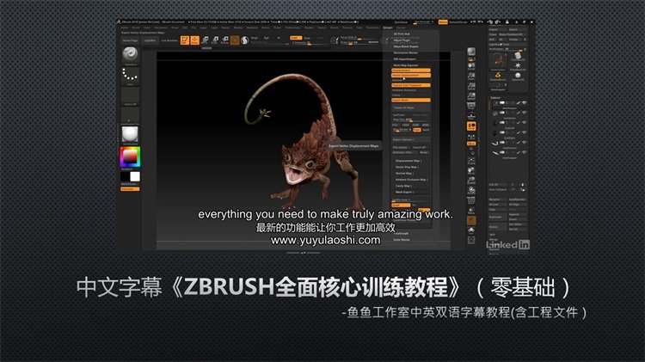The width and height of the screenshot is (645, 362).
Task: Expand the Displacement Map export options
Action: (x=408, y=161)
